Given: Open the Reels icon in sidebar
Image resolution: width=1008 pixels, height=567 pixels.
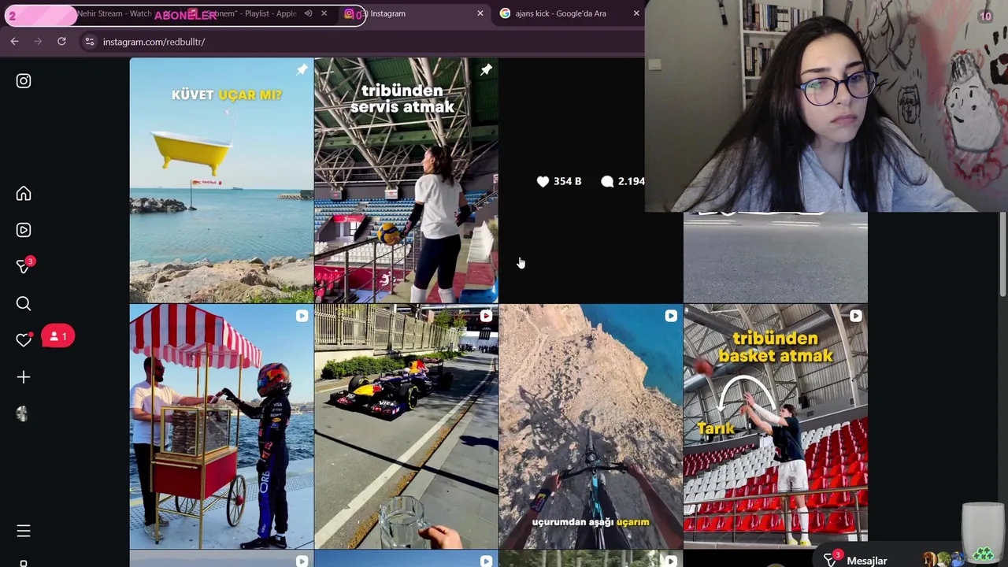Looking at the screenshot, I should coord(24,230).
